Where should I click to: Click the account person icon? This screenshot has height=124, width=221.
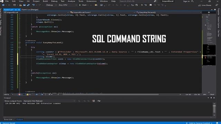pos(192,1)
